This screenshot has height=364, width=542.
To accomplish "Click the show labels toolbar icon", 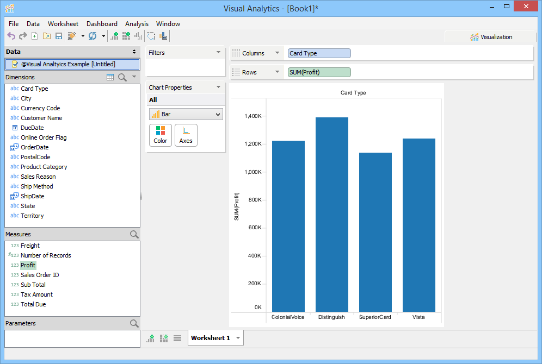I will (163, 36).
